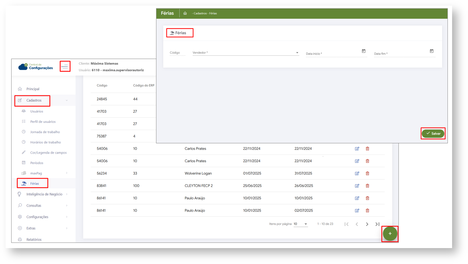
Task: Open Relatórios from the sidebar
Action: point(34,239)
